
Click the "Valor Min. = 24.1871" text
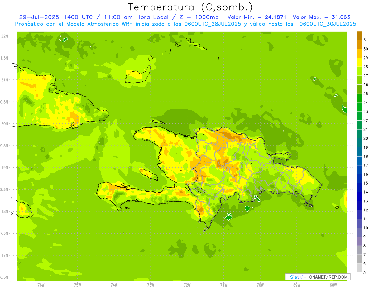coord(257,17)
